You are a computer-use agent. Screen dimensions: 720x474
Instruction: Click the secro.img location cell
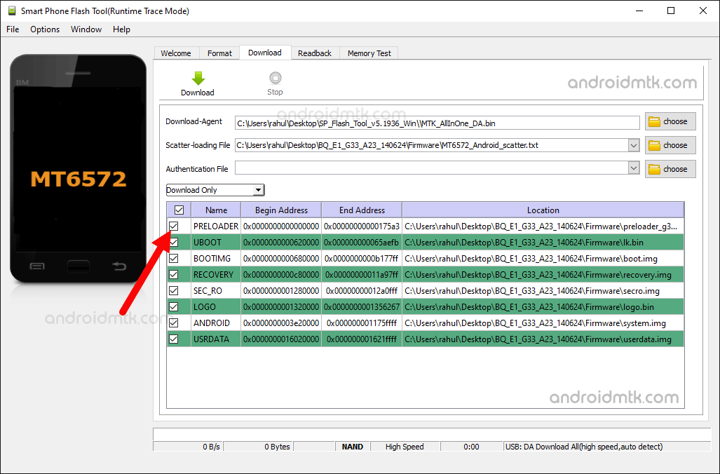543,290
